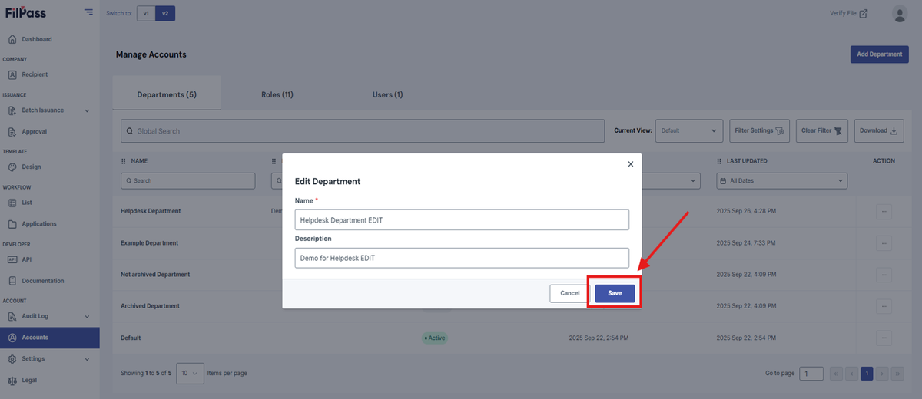Open the Current View dropdown
This screenshot has width=922, height=399.
click(690, 130)
